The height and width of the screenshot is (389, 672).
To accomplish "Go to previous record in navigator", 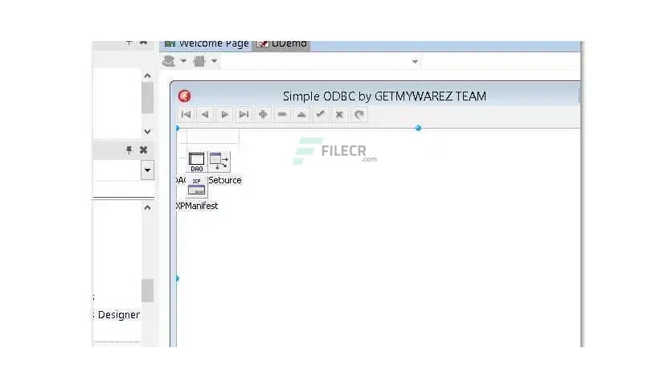I will pyautogui.click(x=205, y=114).
